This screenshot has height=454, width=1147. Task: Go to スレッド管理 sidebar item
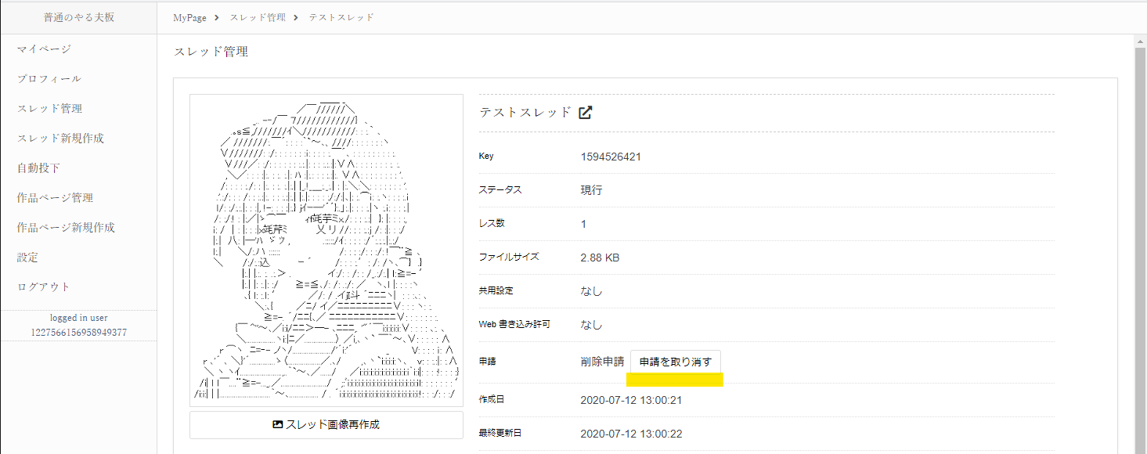tap(49, 109)
